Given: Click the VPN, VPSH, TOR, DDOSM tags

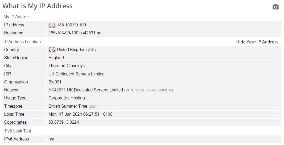Looking at the screenshot, I should click(x=149, y=90).
